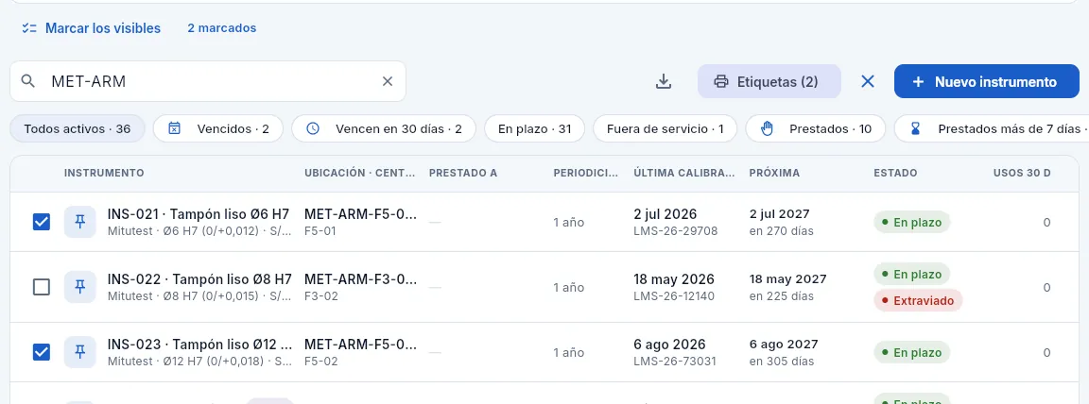Screen dimensions: 1089x404
Task: Click last calibration 6 ago 2026
Action: pyautogui.click(x=669, y=344)
